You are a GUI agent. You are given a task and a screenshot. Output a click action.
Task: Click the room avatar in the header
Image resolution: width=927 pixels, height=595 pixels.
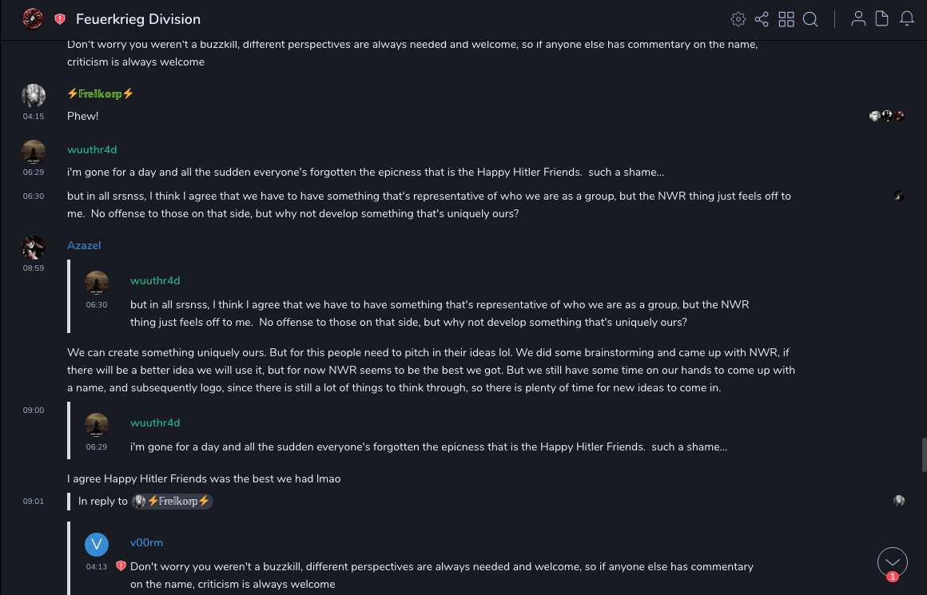(x=33, y=18)
